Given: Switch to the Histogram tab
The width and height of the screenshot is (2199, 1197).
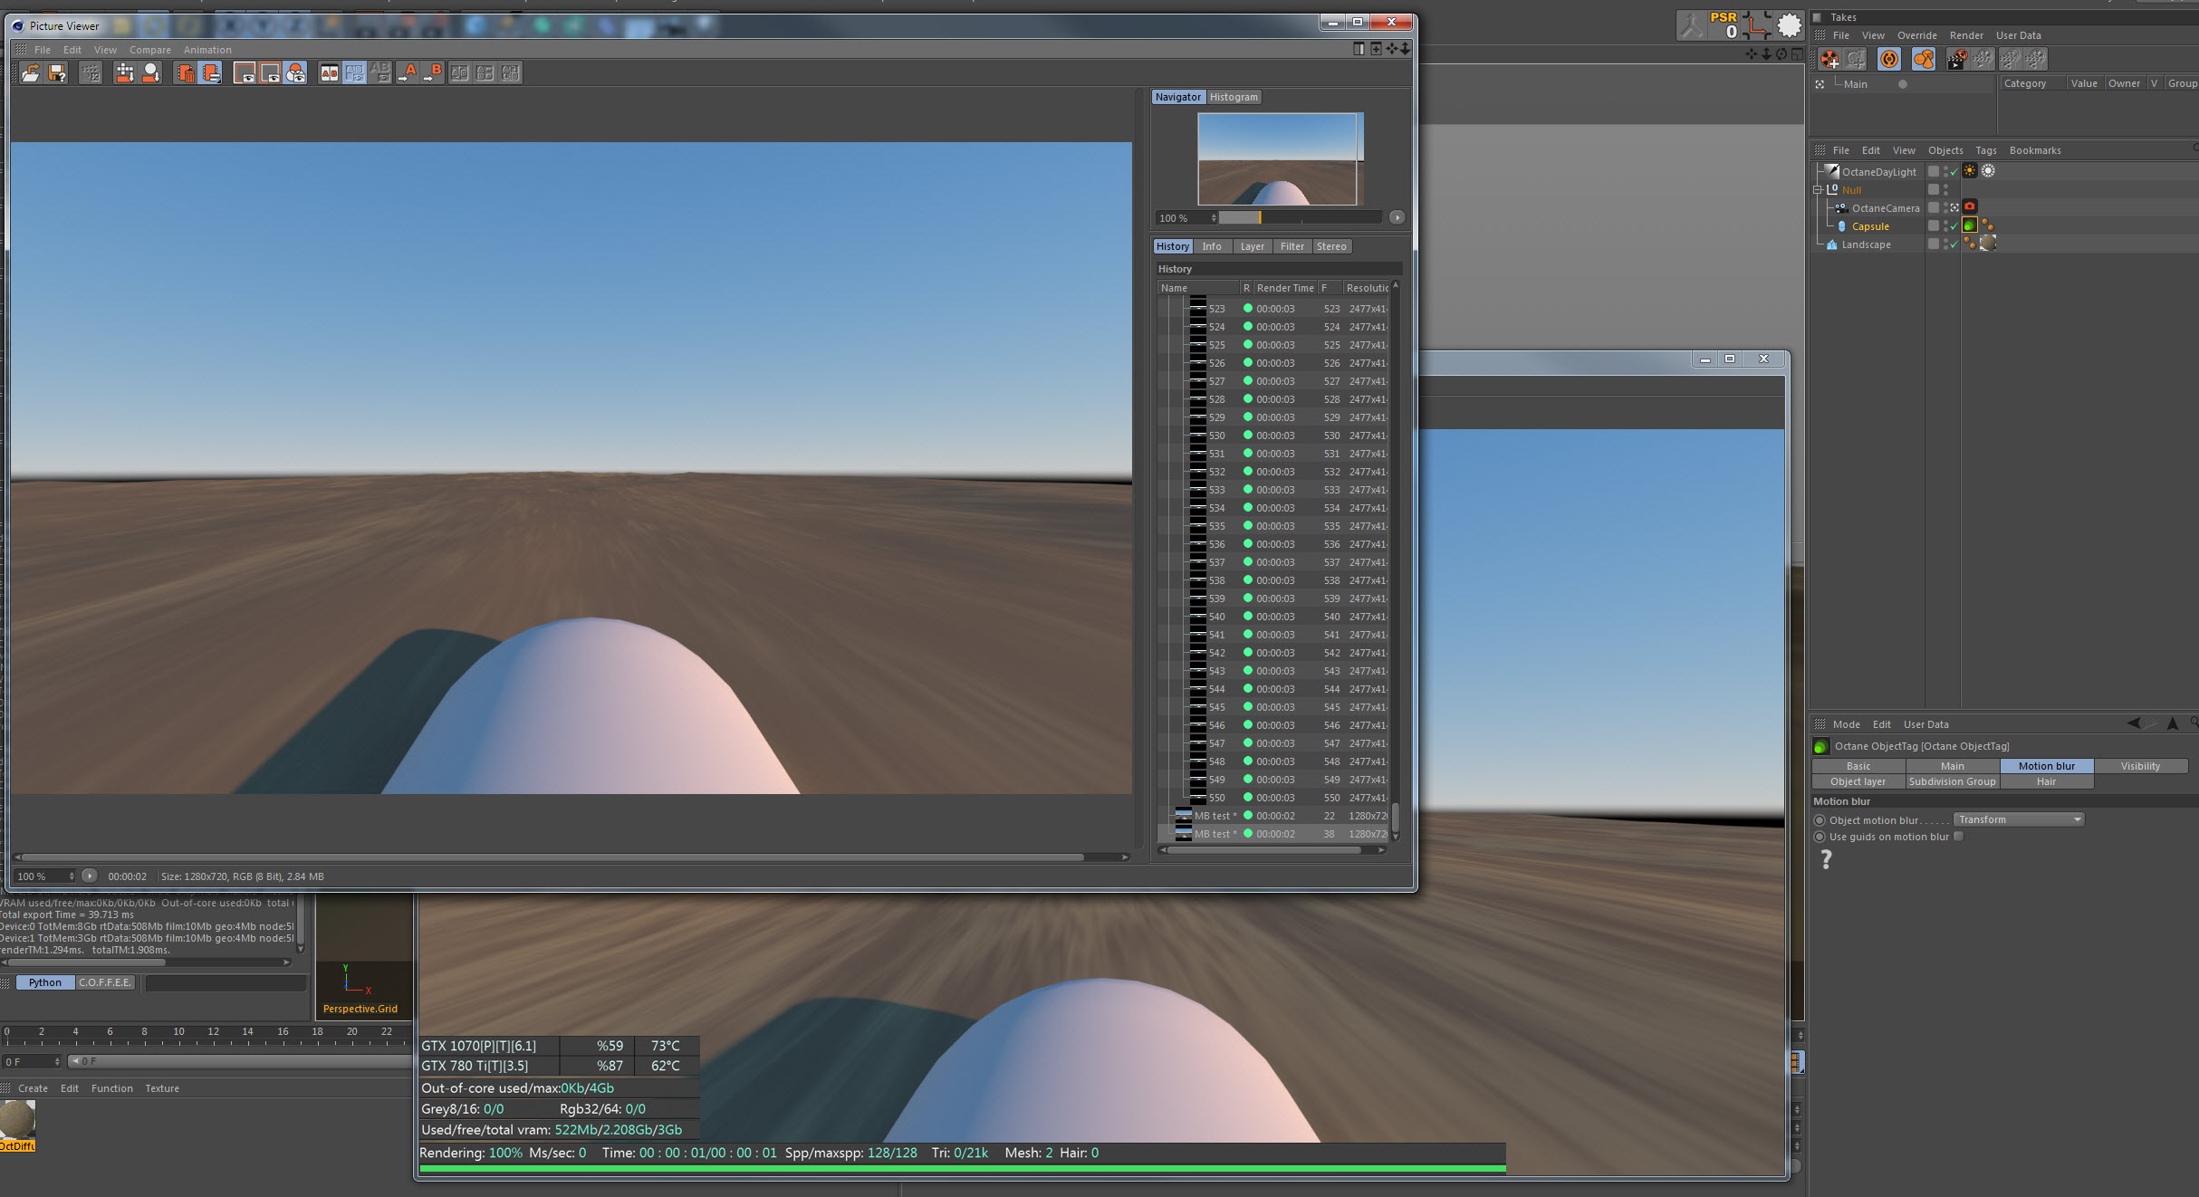Looking at the screenshot, I should pos(1233,97).
